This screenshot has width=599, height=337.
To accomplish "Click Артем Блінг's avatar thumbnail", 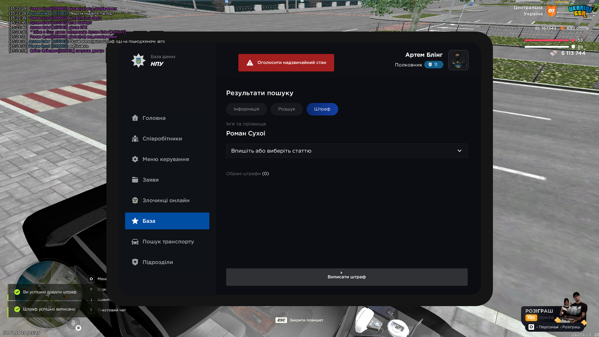I will (x=459, y=60).
